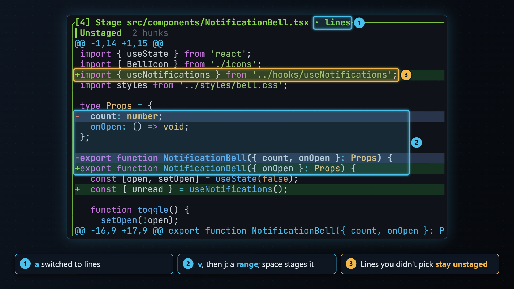514x289 pixels.
Task: Select the 'Unstaged' section label
Action: [101, 33]
